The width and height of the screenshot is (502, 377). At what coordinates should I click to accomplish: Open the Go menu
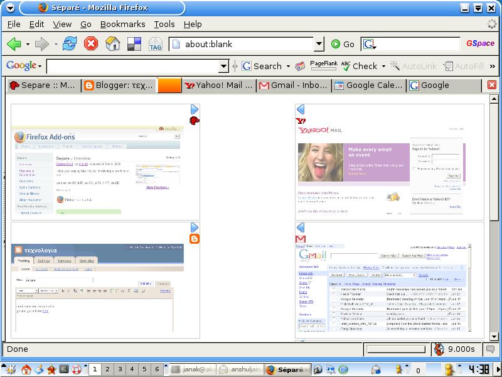[86, 25]
